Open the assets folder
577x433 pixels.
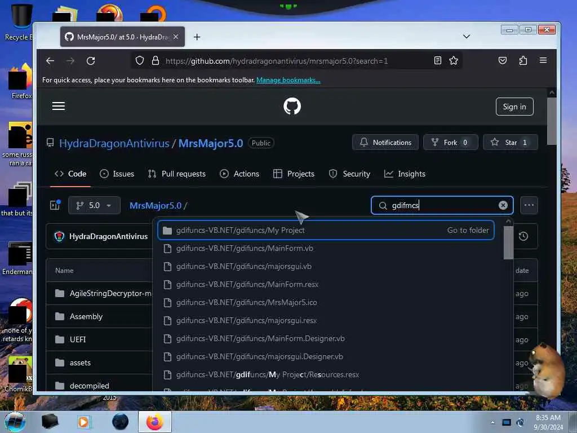click(80, 363)
